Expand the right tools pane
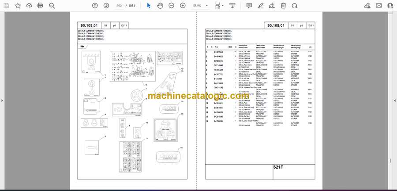Screen dimensions: 397x191 395,101
